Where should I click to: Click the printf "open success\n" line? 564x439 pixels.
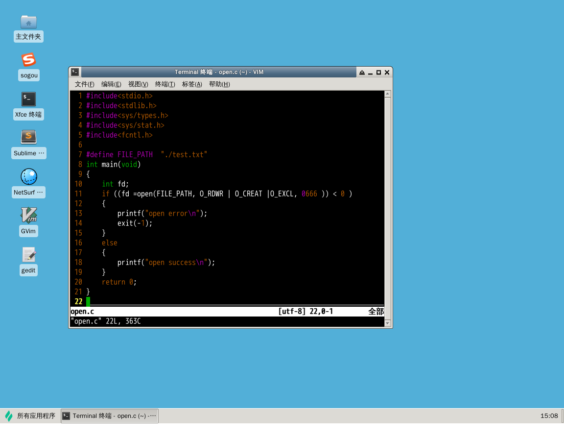click(x=166, y=262)
